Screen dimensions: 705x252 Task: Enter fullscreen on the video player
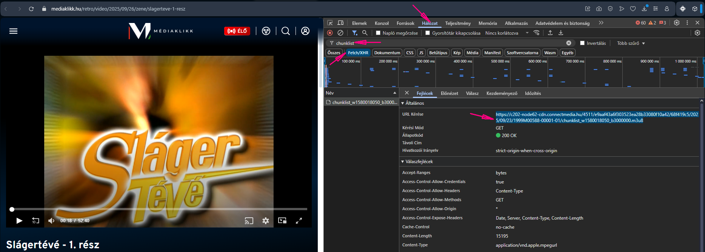click(x=299, y=221)
